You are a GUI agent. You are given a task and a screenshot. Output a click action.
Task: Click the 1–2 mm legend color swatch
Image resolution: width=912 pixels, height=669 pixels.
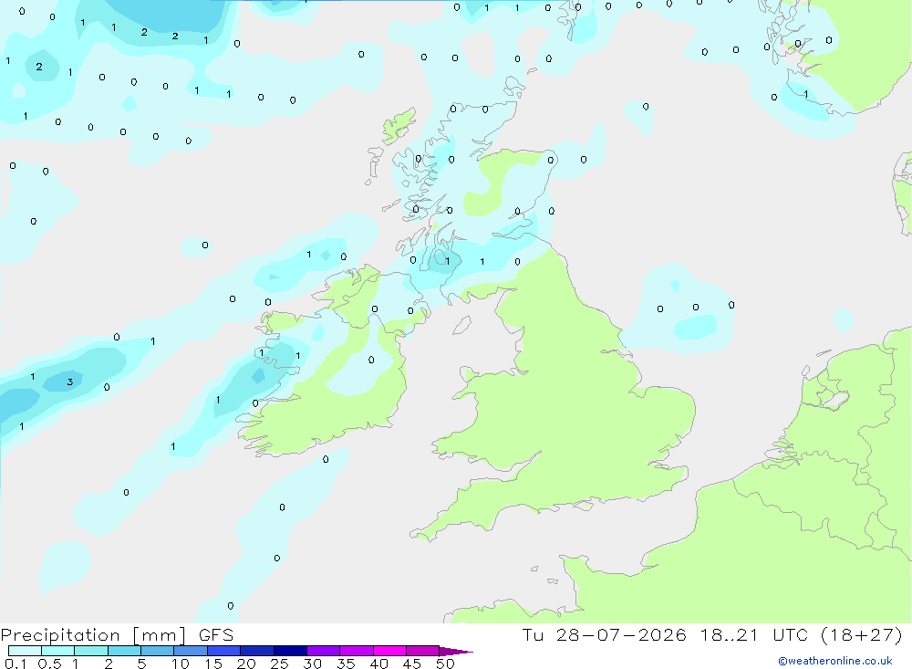(x=91, y=651)
